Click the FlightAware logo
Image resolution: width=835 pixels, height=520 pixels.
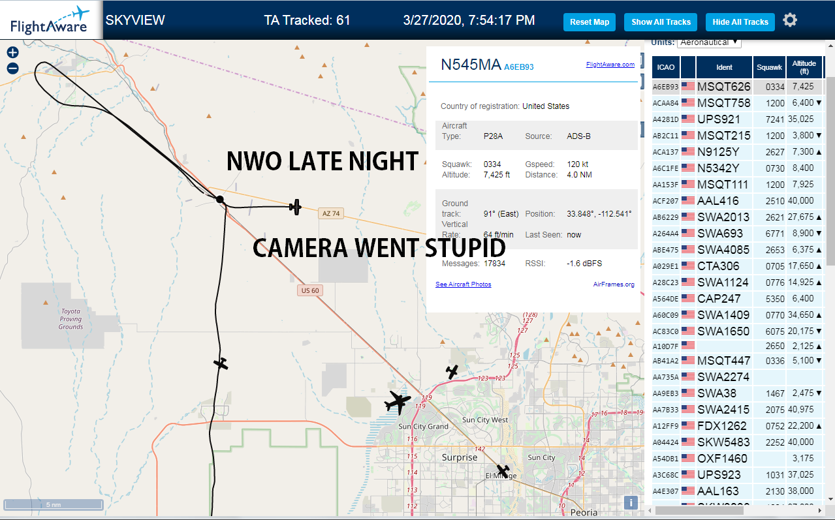[50, 20]
